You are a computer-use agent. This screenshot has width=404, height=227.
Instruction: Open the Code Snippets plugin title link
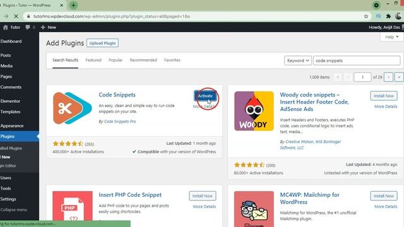click(117, 95)
